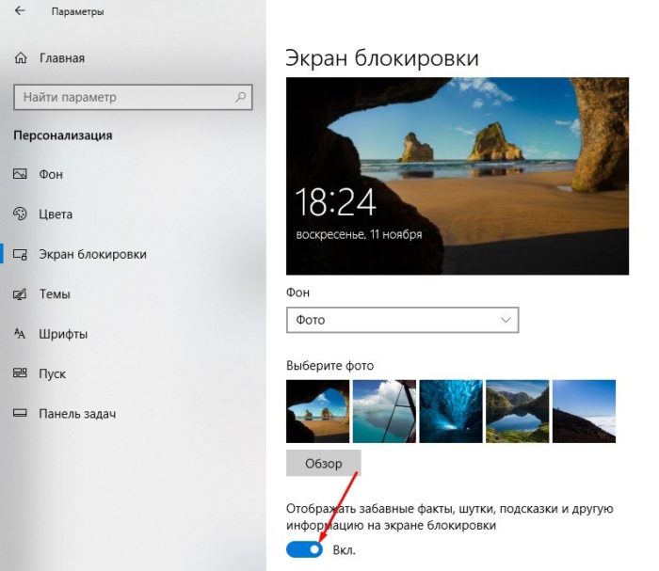Click the picture icon next to Фон
The image size is (659, 571).
click(20, 174)
